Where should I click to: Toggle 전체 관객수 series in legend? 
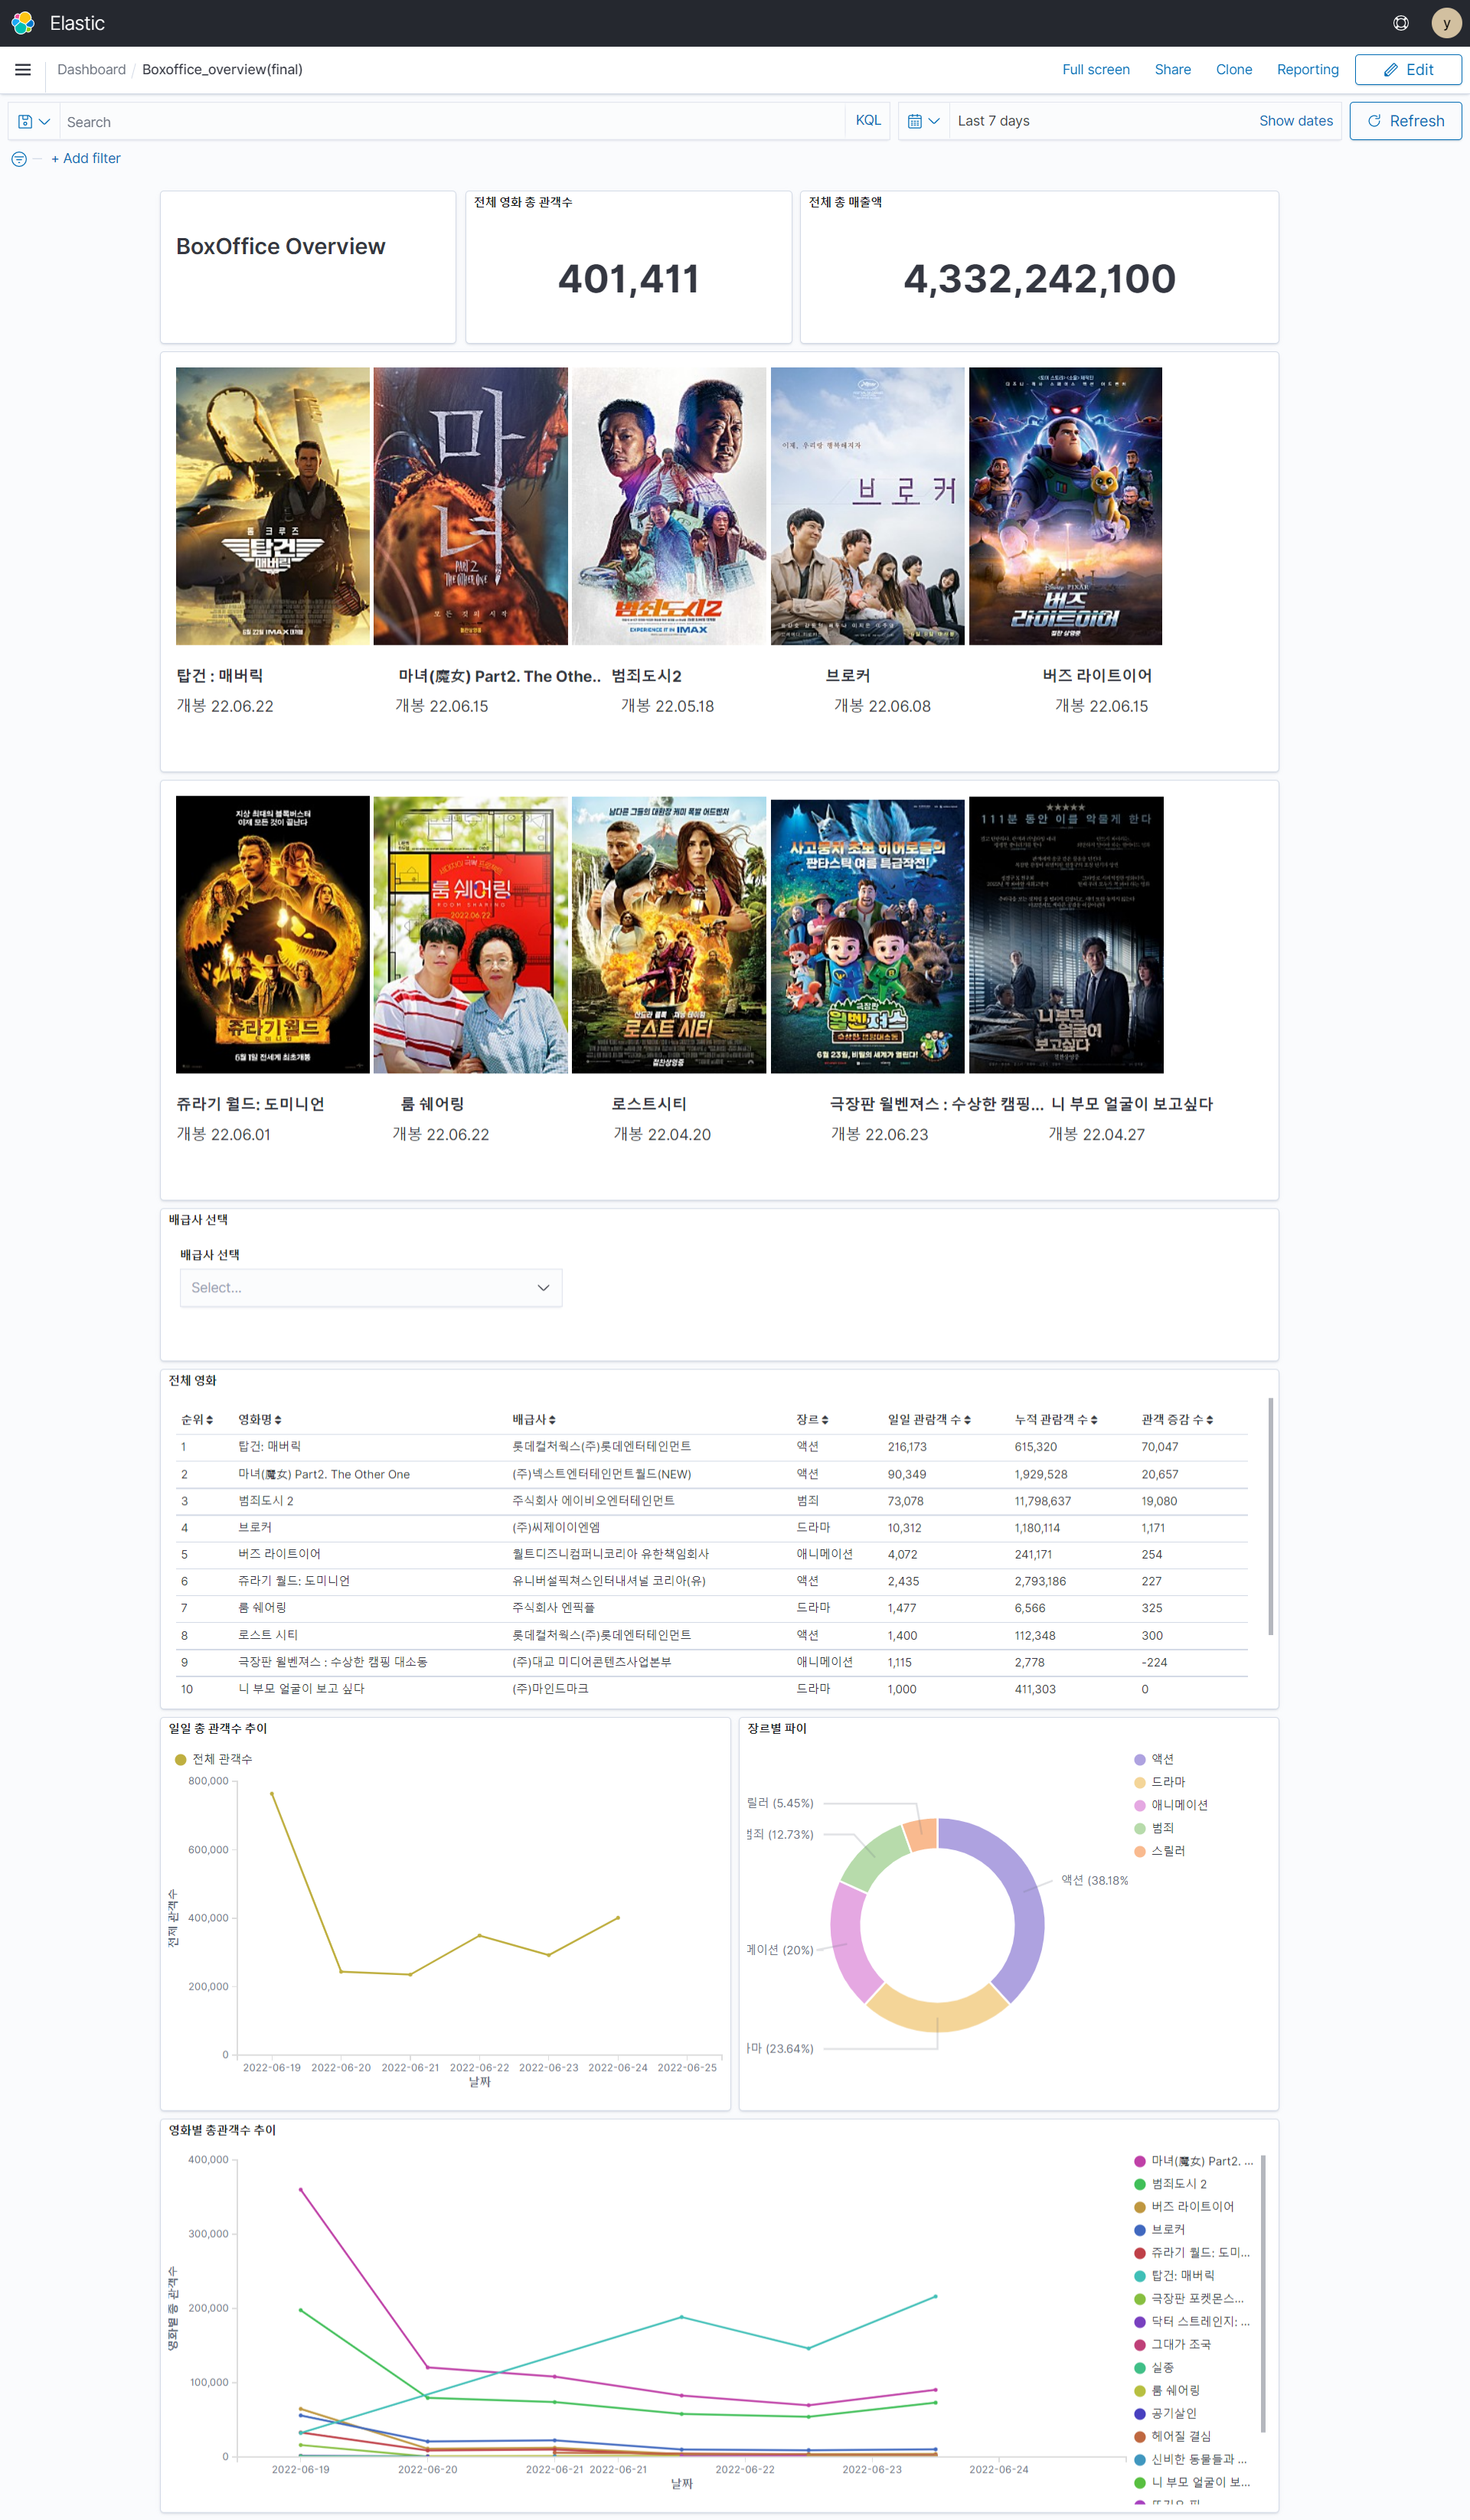tap(221, 1759)
